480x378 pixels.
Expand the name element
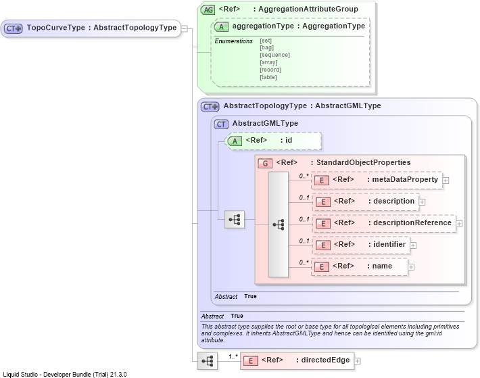(x=411, y=267)
